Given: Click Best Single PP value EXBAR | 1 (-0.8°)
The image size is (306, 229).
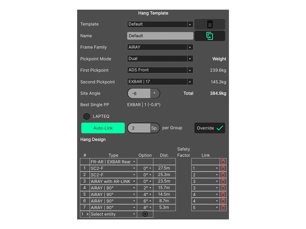Looking at the screenshot, I should click(x=144, y=105).
